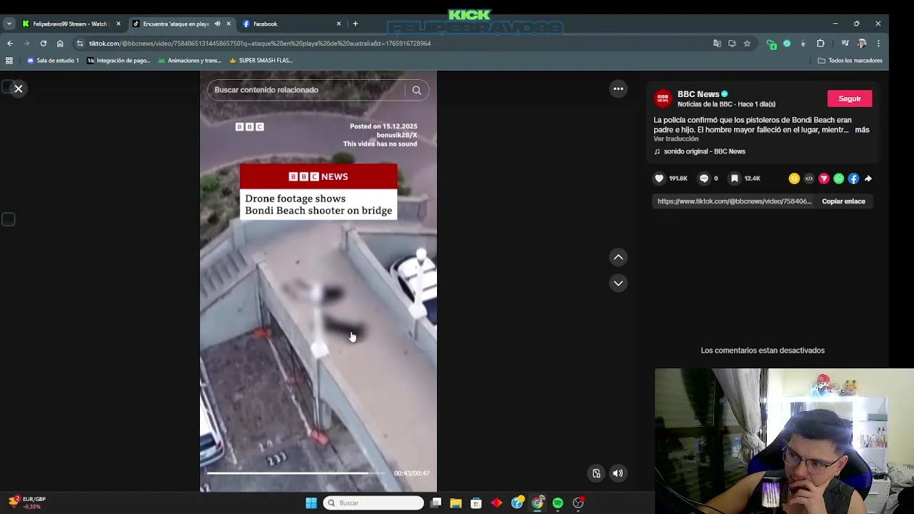Open Spotify from the taskbar
The height and width of the screenshot is (514, 914).
click(x=558, y=503)
